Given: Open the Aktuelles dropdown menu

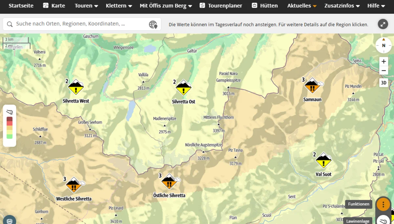Looking at the screenshot, I should point(302,6).
